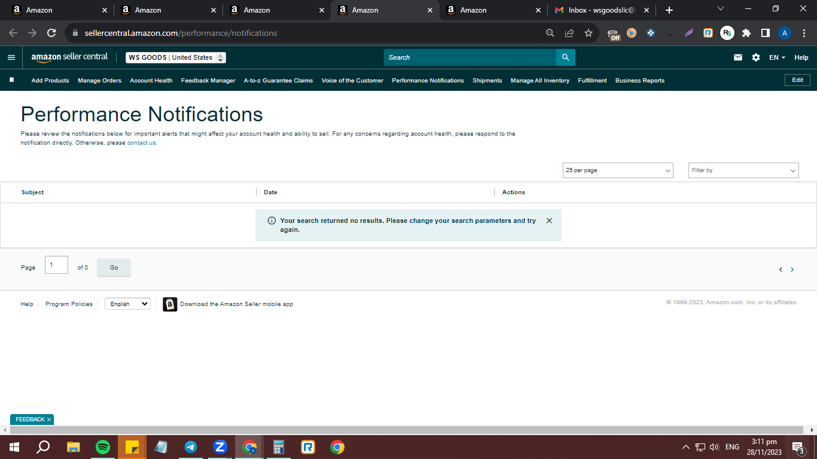This screenshot has height=459, width=817.
Task: Open the Chrome three-dot menu
Action: tap(804, 33)
